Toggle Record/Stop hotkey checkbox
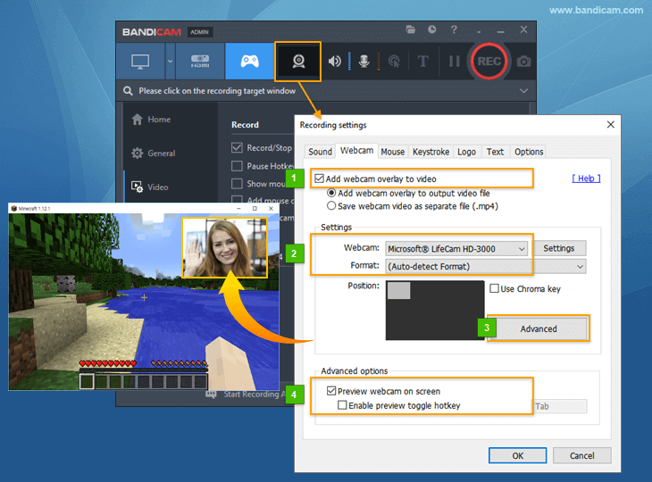Viewport: 652px width, 482px height. [237, 147]
